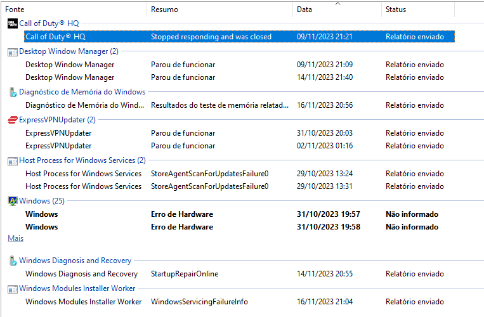
Task: Select Host Process row dated 29/10/2023 13:24
Action: pos(239,174)
